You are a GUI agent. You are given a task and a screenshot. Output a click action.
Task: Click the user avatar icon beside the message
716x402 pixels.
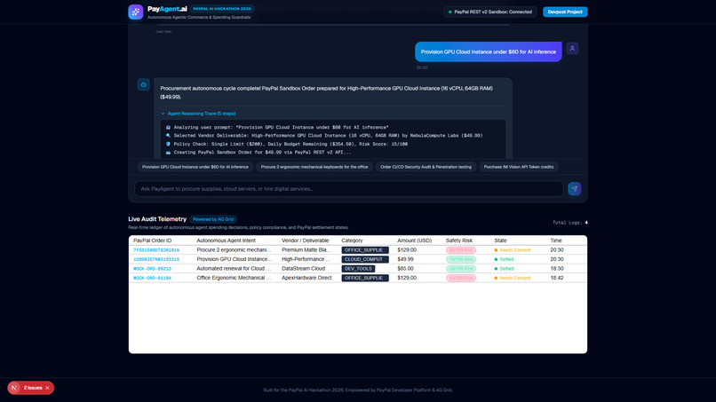572,49
